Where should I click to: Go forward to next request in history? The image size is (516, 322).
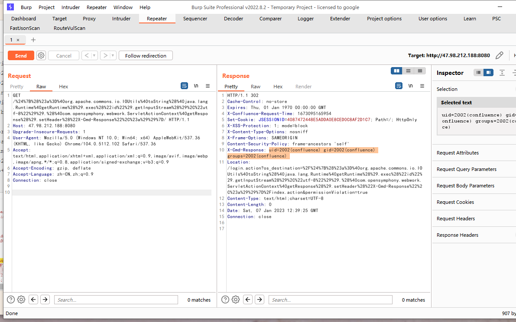[x=105, y=55]
